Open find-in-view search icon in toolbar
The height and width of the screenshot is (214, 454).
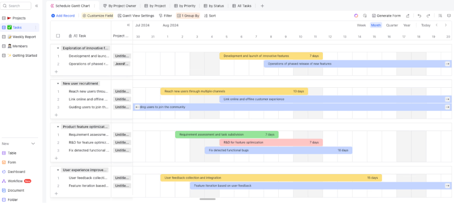[x=440, y=16]
